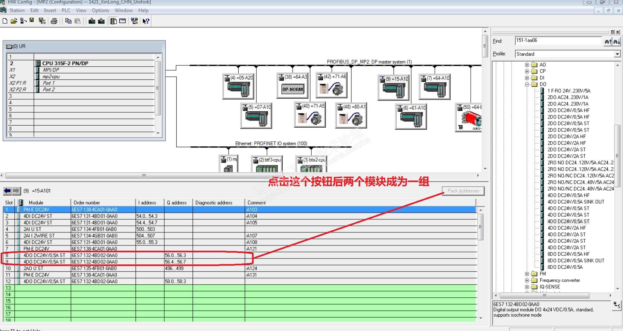This screenshot has width=623, height=331.
Task: Create a new station with New icon
Action: (5, 21)
